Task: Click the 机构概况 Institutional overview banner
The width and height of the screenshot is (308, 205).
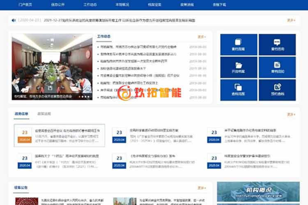Action: coord(258,191)
